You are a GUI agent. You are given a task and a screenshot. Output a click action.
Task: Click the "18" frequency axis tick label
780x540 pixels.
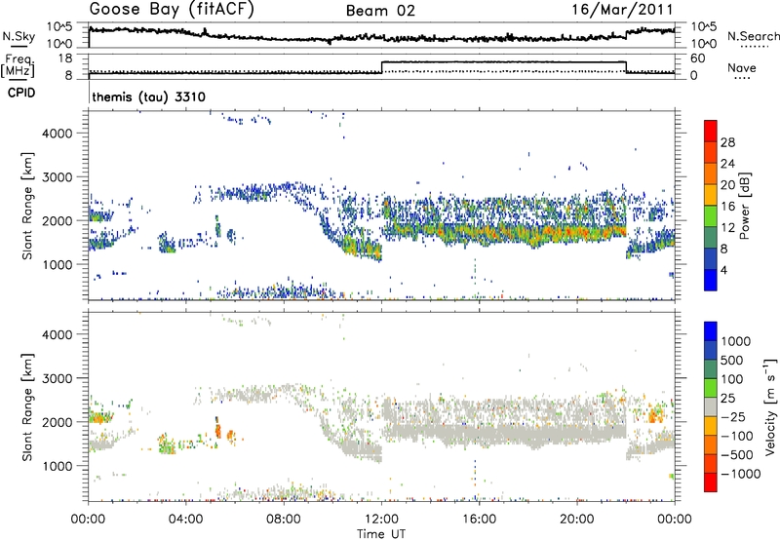tap(65, 58)
